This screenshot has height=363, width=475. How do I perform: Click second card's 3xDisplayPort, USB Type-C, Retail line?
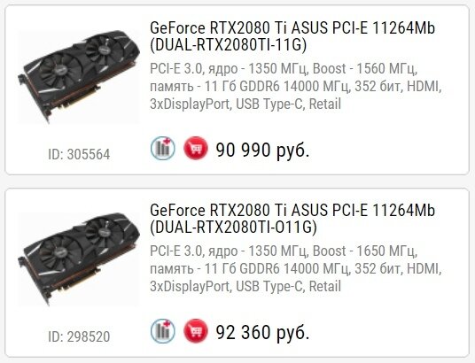point(245,286)
